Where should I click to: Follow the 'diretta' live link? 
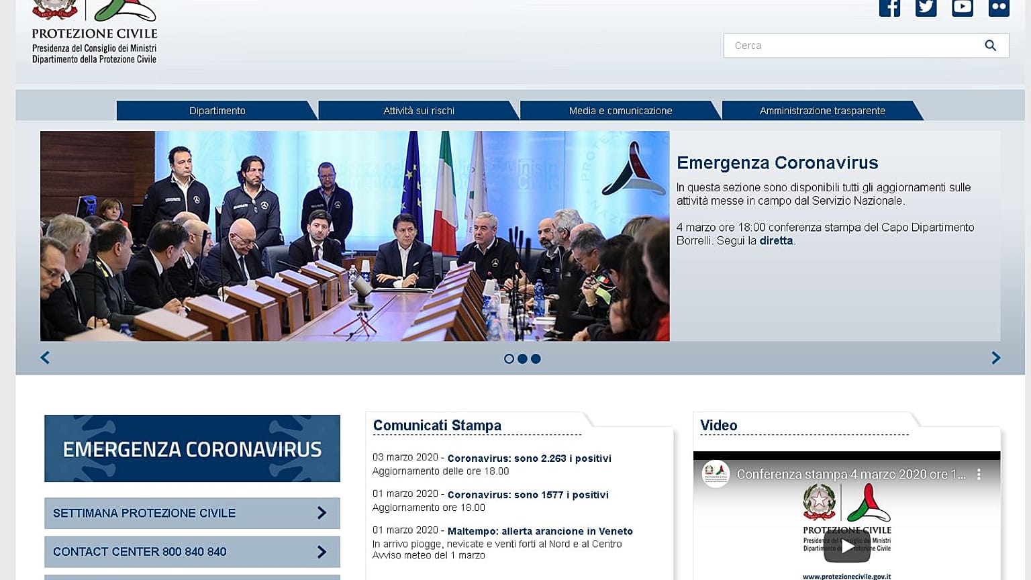(x=776, y=240)
